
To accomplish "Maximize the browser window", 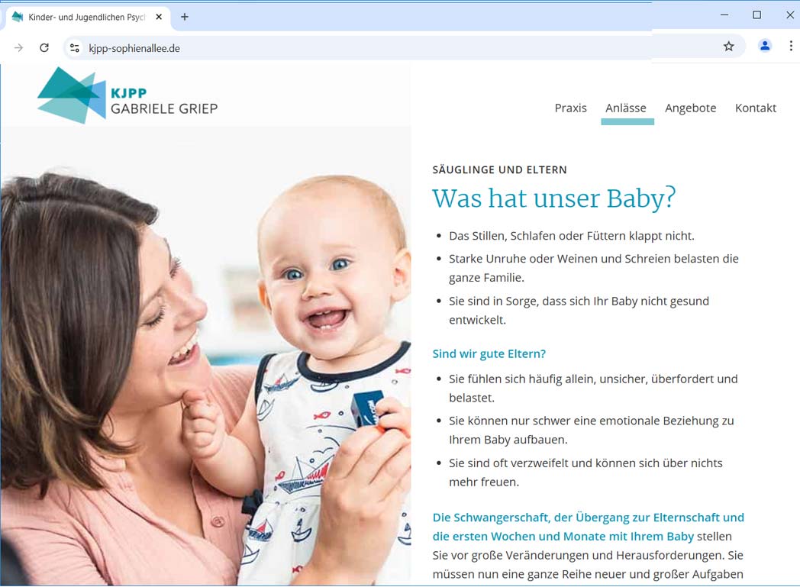I will (x=757, y=15).
